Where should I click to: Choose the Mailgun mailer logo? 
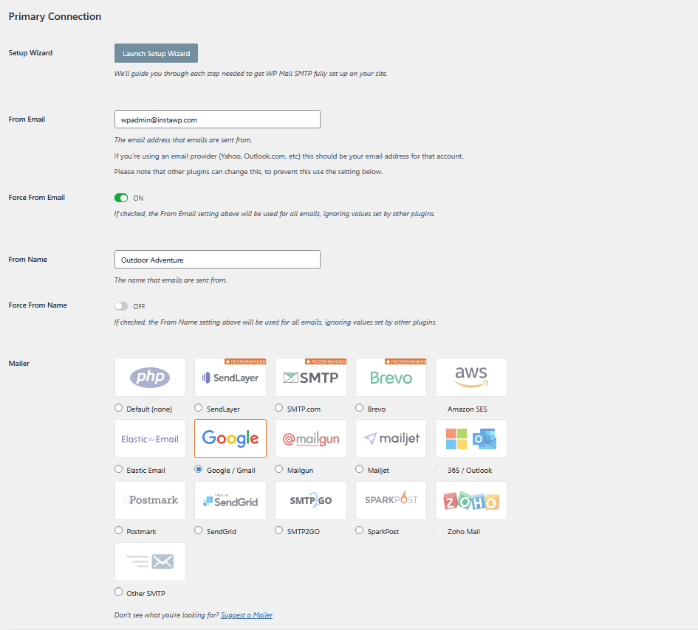[311, 439]
